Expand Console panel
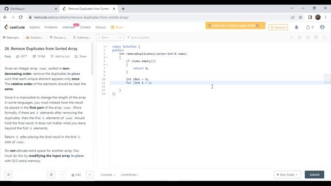Screen dimensions: 331x186 click(108, 175)
